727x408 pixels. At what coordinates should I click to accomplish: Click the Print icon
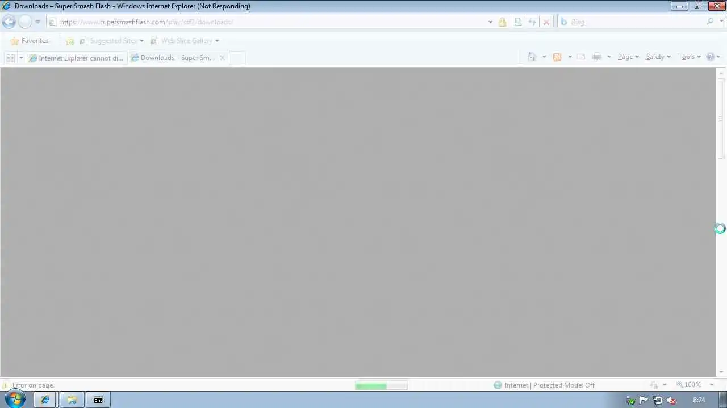597,57
